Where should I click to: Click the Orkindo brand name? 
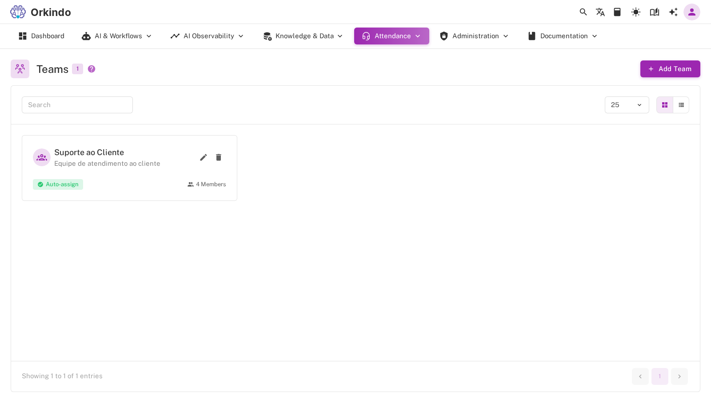pos(51,12)
